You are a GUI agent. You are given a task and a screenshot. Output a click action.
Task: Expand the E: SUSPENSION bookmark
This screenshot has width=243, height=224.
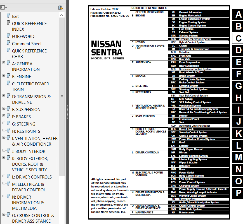coord(4,108)
